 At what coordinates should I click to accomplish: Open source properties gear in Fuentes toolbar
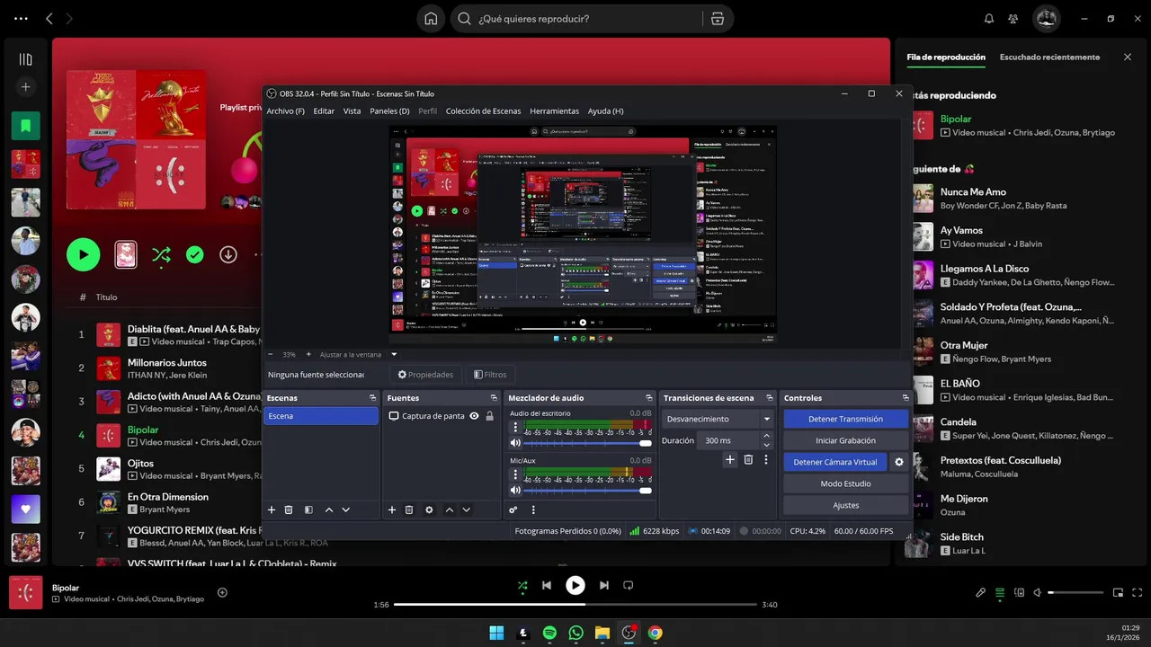tap(429, 510)
